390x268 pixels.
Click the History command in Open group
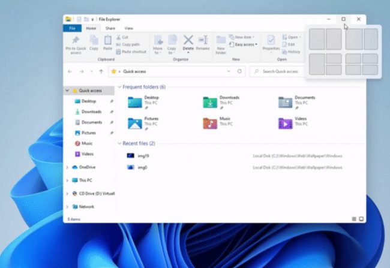291,52
